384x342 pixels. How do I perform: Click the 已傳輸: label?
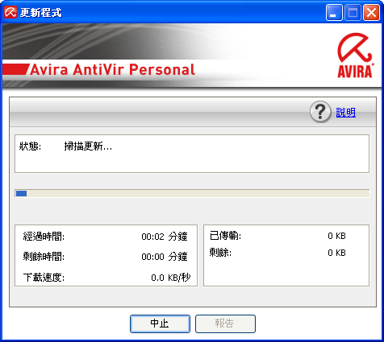coord(225,236)
